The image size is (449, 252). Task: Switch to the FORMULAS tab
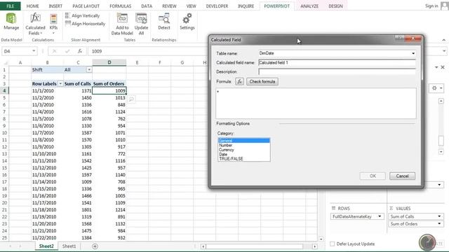click(x=120, y=6)
